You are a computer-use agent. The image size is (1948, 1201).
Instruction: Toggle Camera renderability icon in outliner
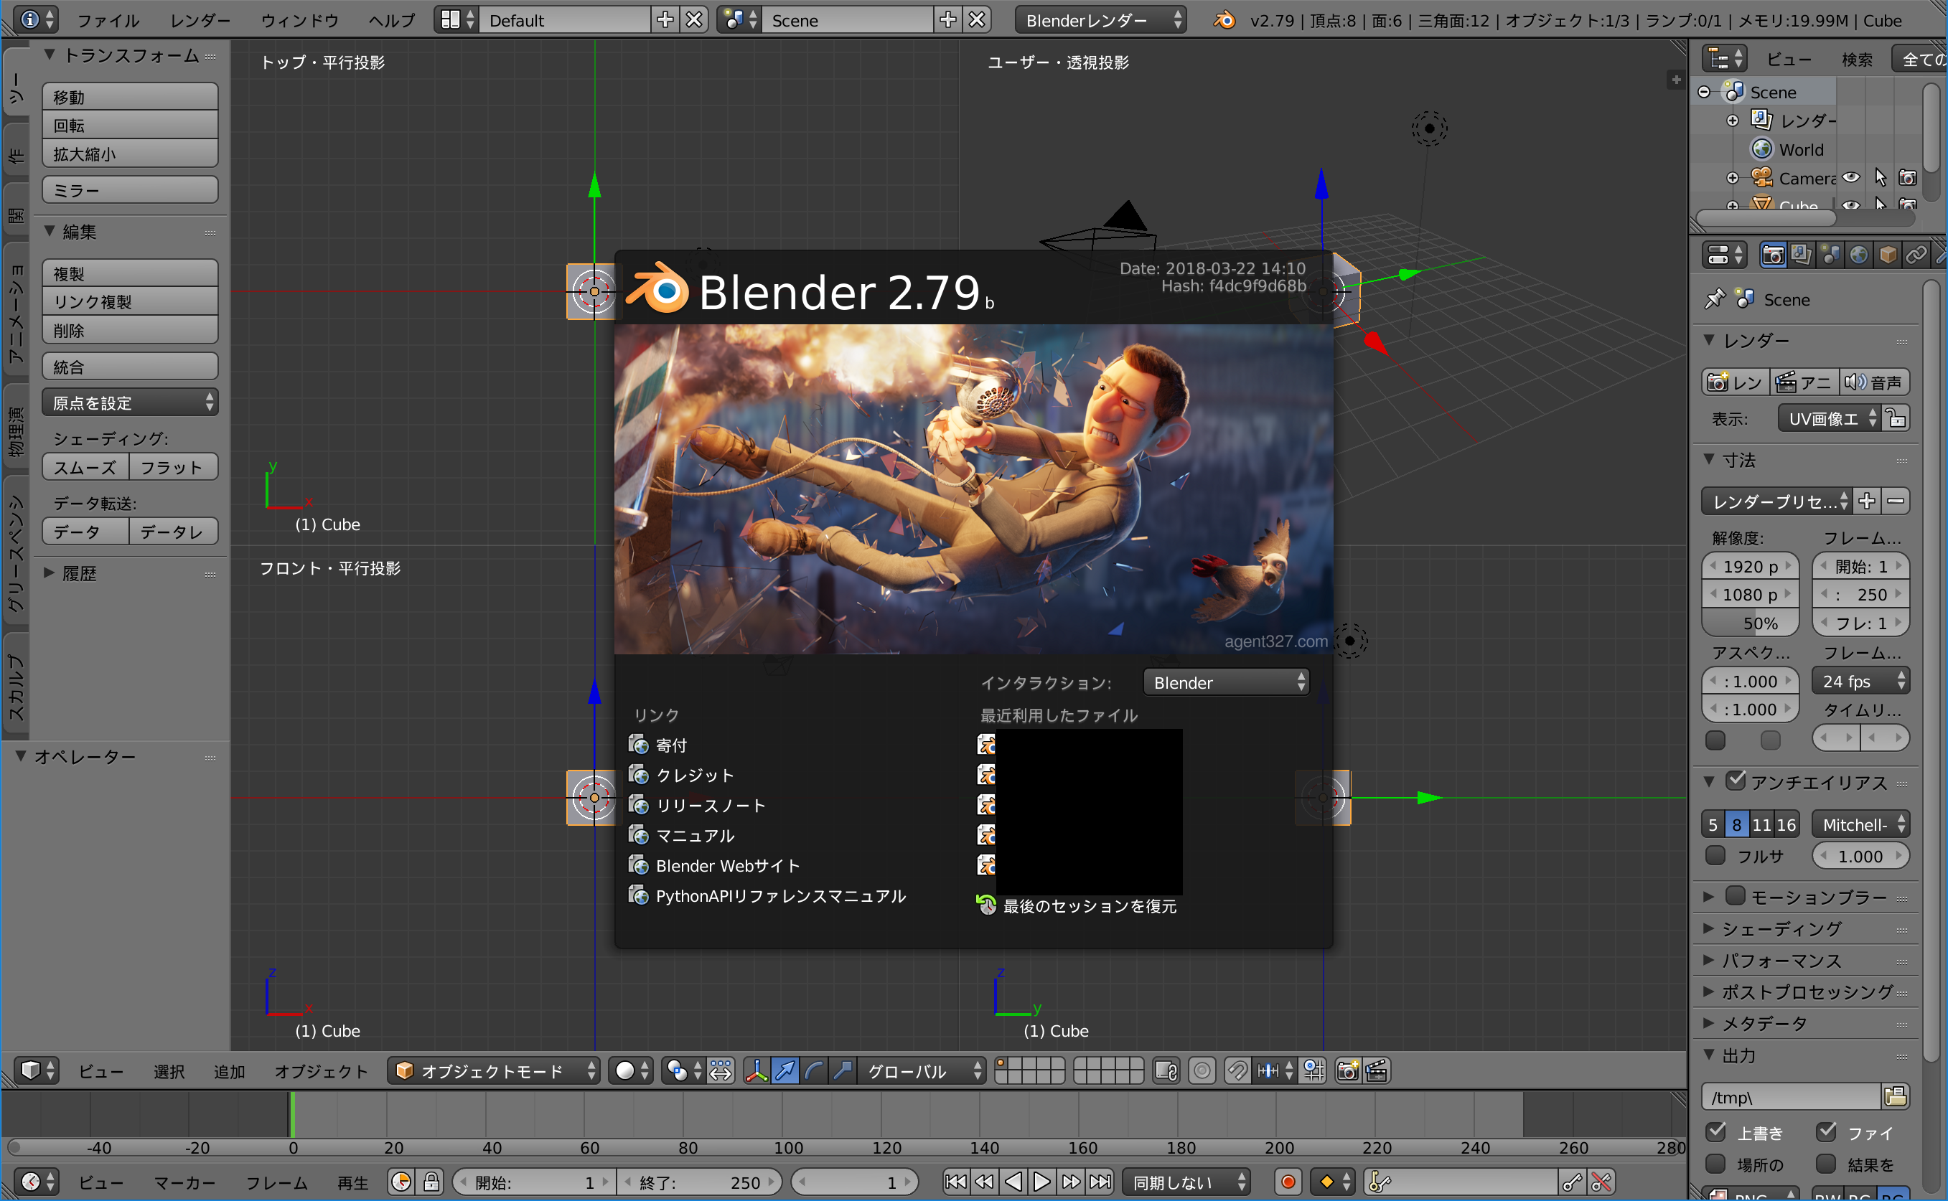click(x=1908, y=177)
